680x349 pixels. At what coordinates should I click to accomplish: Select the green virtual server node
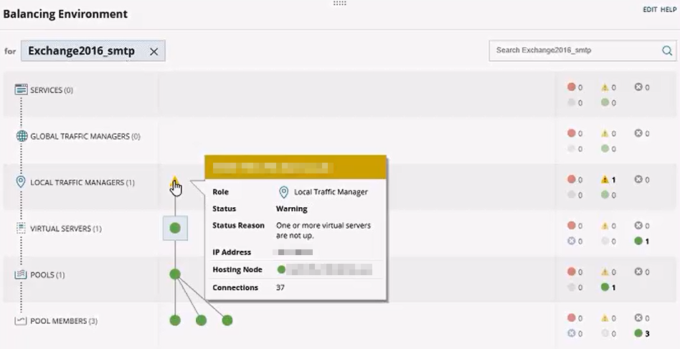point(175,228)
